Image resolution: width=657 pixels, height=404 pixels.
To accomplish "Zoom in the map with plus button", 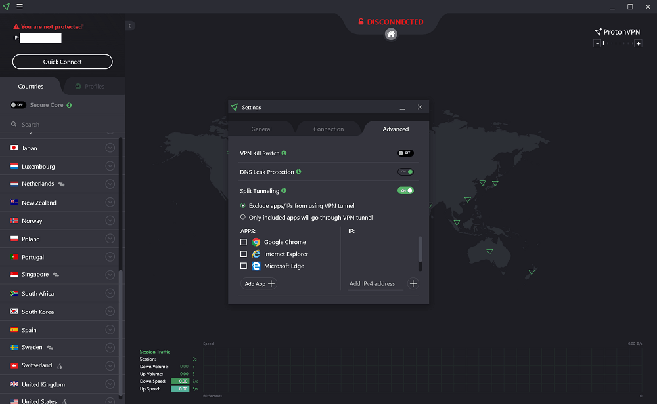I will (x=638, y=43).
